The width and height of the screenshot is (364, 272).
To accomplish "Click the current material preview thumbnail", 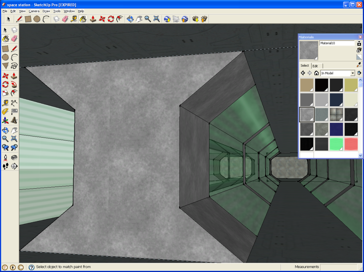I will (309, 50).
